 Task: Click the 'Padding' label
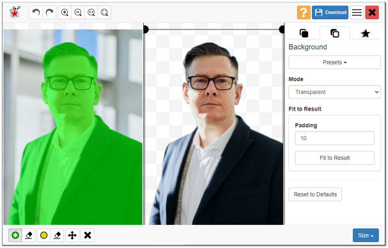(306, 125)
